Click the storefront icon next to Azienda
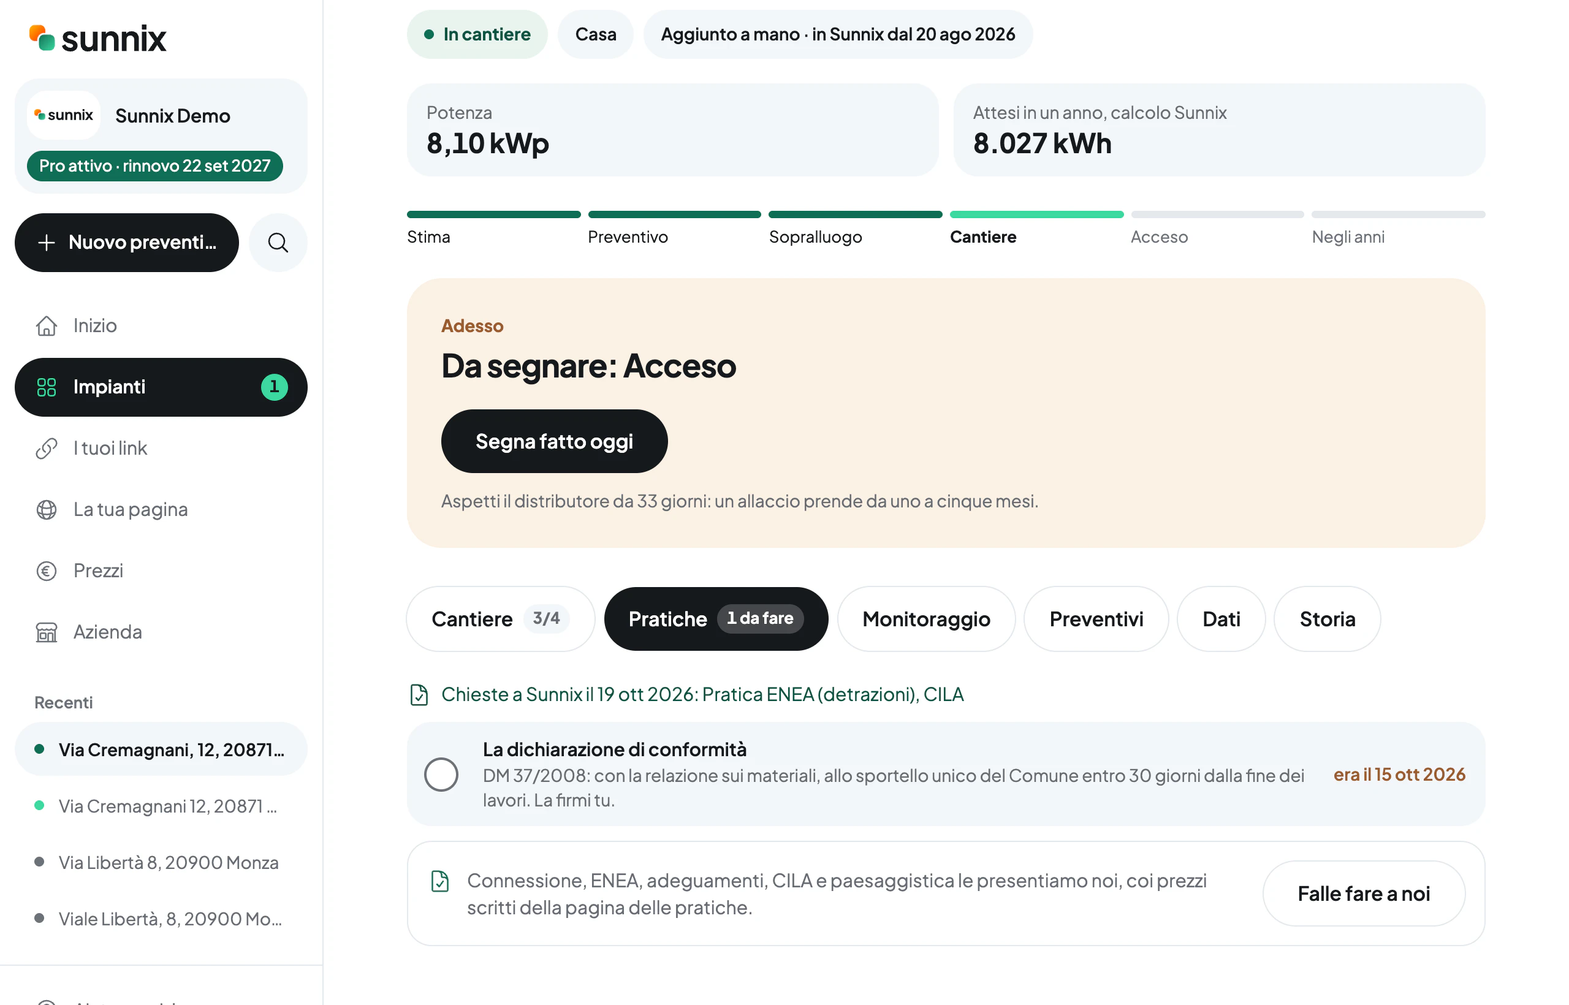 click(x=47, y=632)
